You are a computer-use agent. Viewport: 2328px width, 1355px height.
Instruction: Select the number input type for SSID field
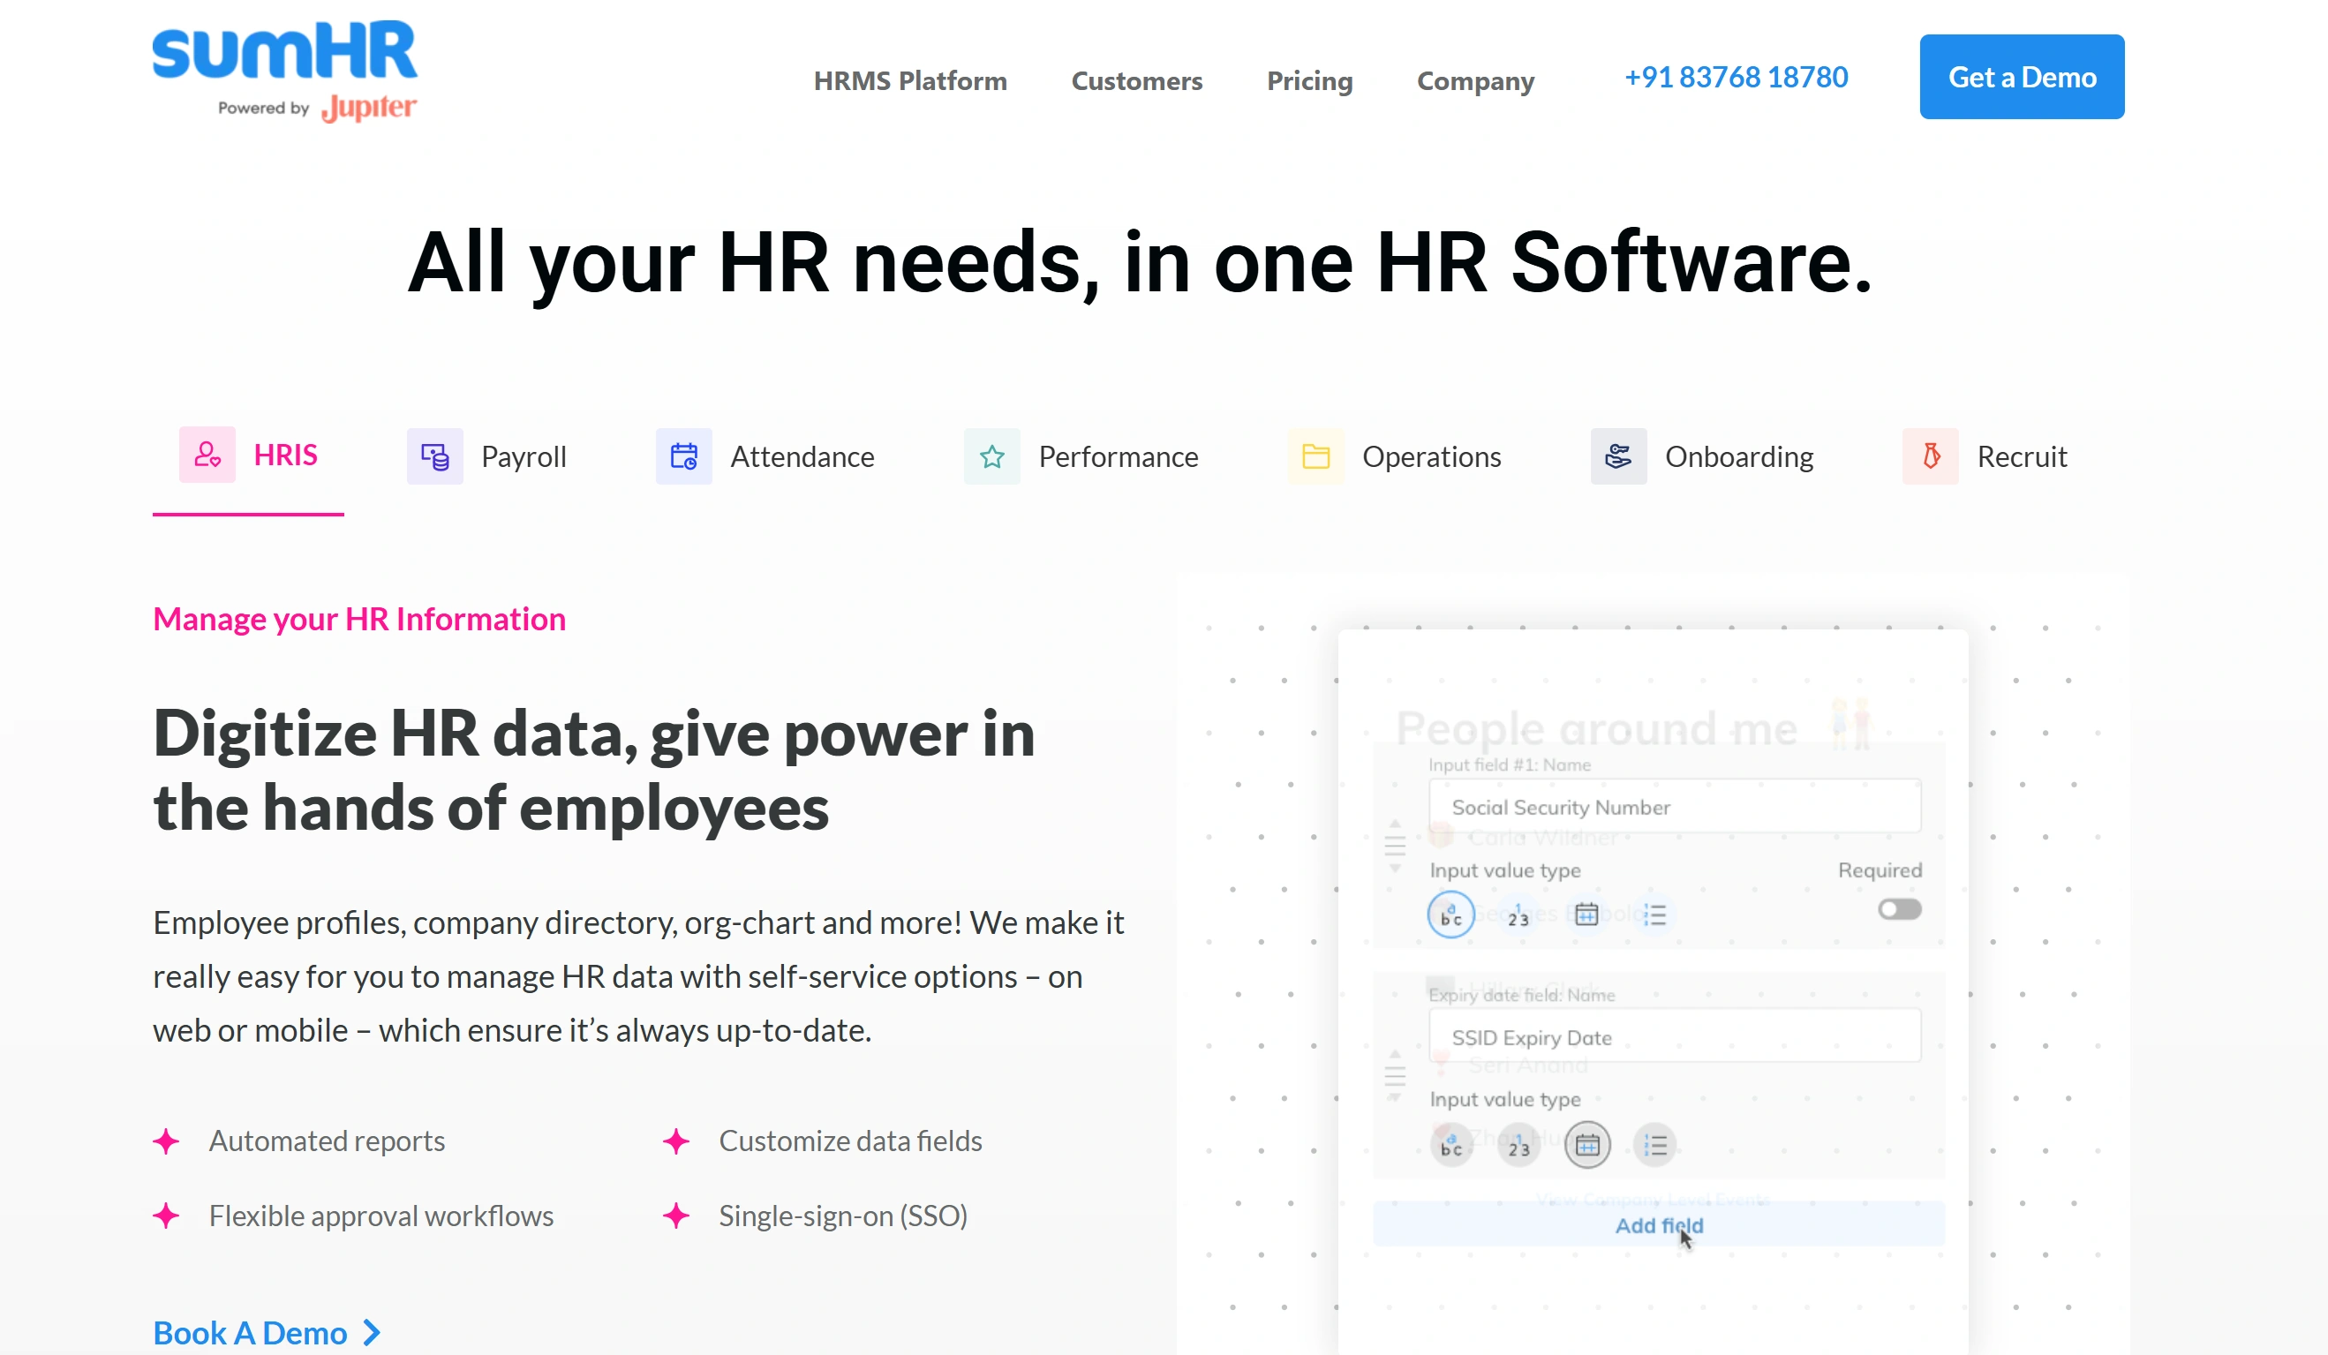pos(1518,1145)
